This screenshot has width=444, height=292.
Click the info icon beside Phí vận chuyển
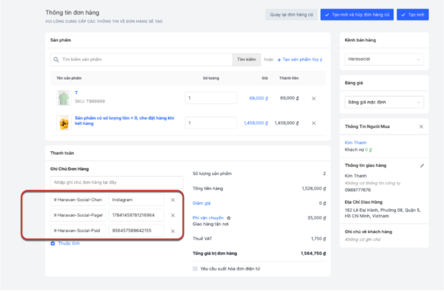coord(228,218)
